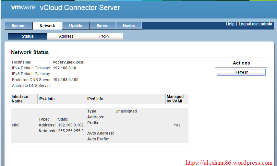Open the System tab

[x=18, y=26]
